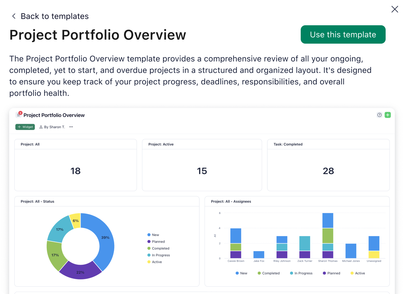Expand the Project: All - Status widget header

coord(37,201)
